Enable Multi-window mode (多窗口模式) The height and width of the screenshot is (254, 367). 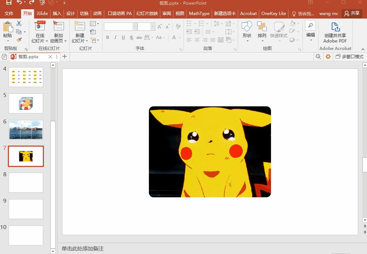pyautogui.click(x=350, y=57)
